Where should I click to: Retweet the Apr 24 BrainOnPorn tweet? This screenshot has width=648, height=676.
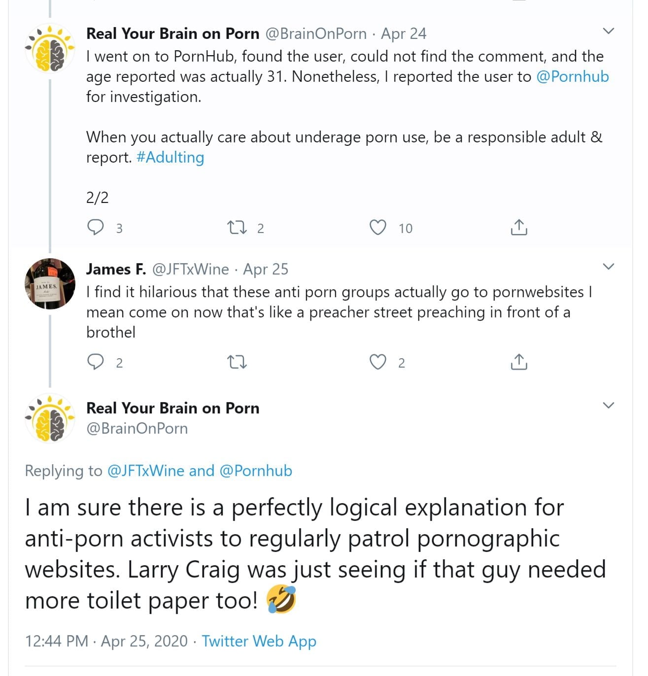pos(237,228)
